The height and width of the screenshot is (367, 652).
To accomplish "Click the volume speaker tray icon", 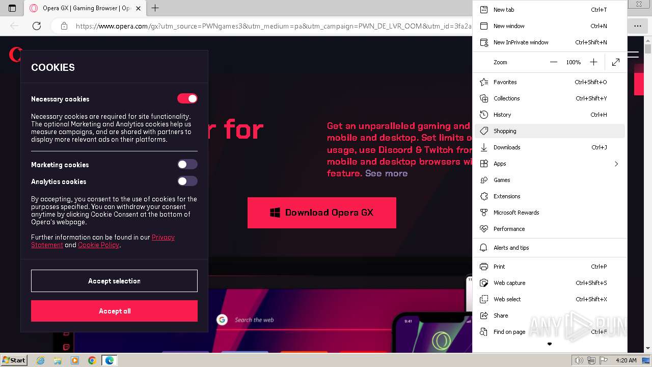I will 579,360.
